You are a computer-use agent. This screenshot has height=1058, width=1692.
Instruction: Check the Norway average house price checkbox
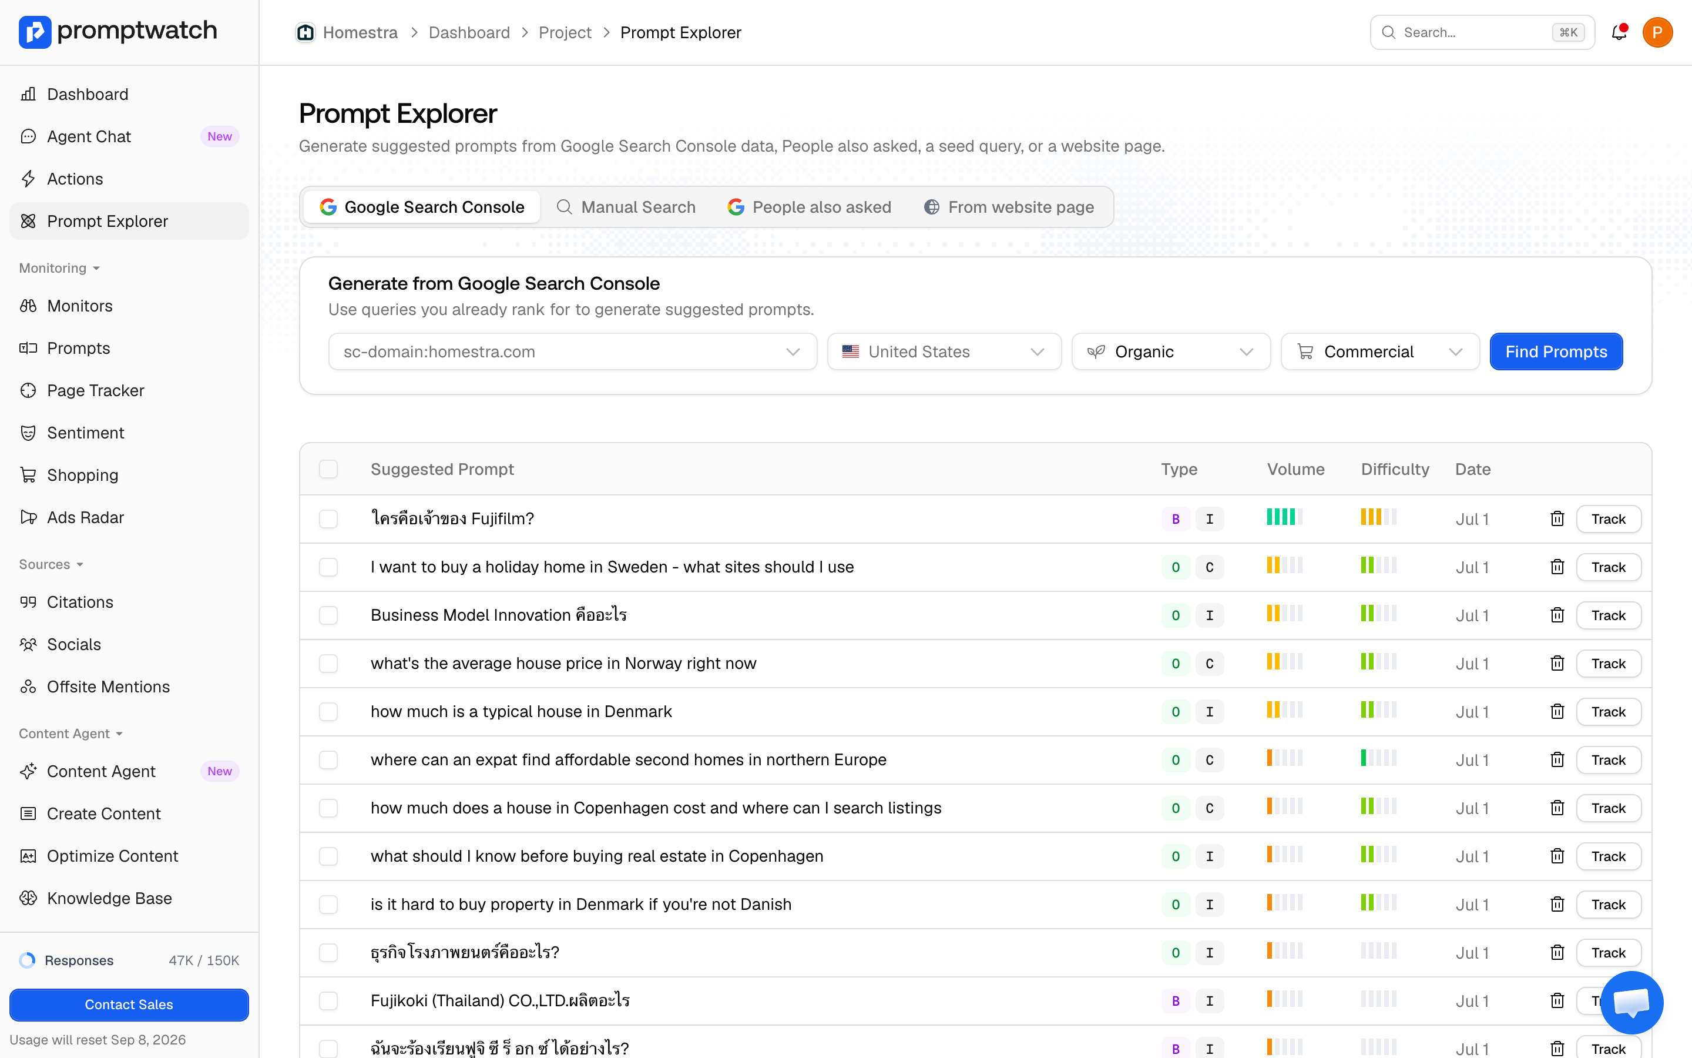[328, 664]
